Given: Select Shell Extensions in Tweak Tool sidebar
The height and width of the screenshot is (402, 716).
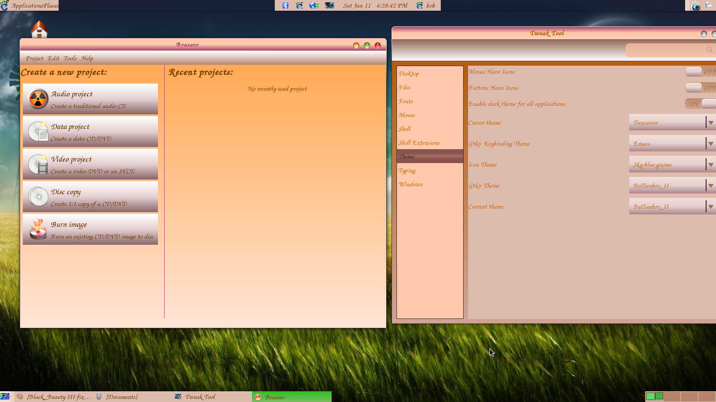Looking at the screenshot, I should 430,142.
